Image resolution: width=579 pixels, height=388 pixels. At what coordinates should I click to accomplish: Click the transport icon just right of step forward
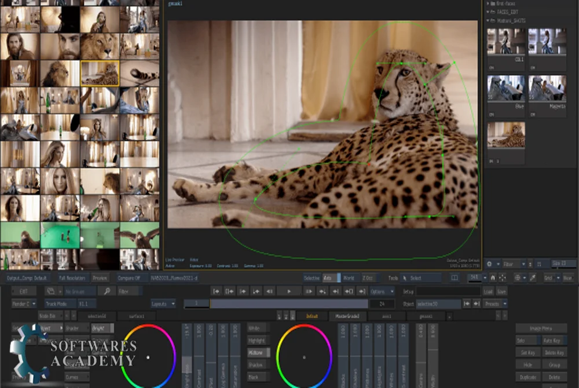[x=323, y=291]
